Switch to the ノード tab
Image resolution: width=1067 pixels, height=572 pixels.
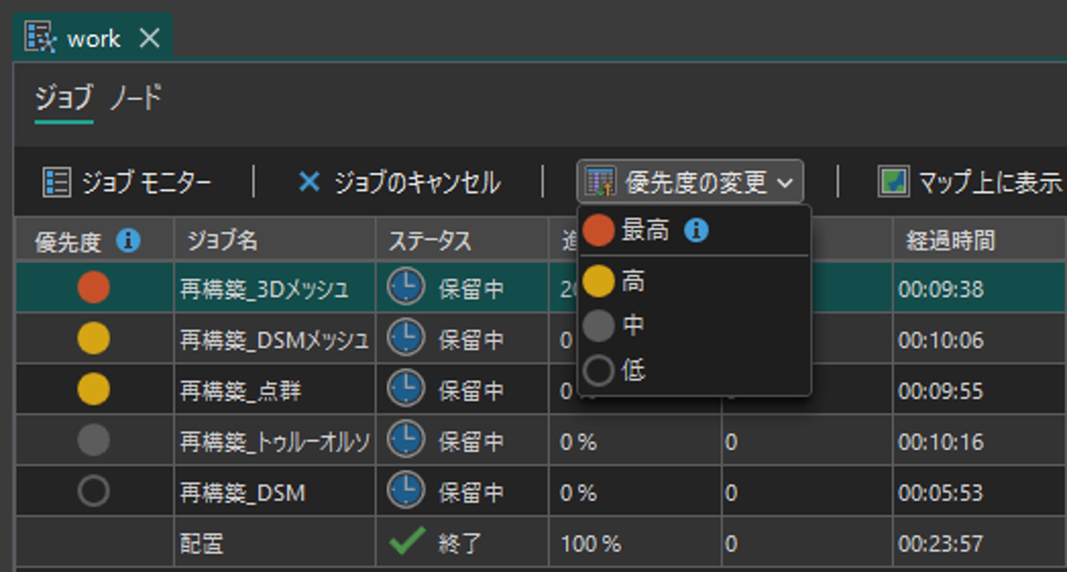click(x=136, y=98)
